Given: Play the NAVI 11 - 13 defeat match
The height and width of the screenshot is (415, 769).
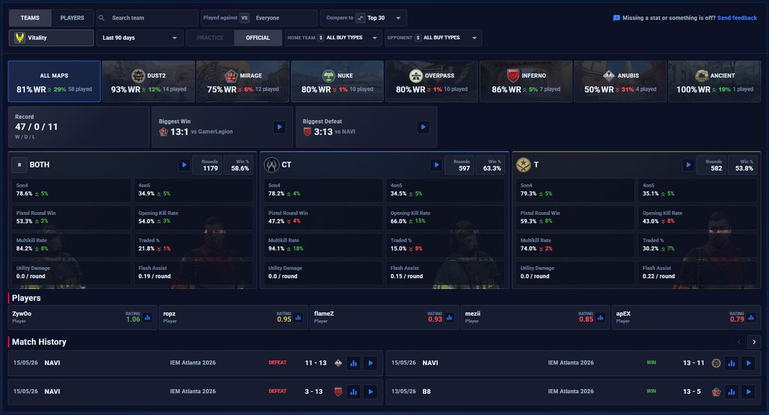Looking at the screenshot, I should pos(370,363).
